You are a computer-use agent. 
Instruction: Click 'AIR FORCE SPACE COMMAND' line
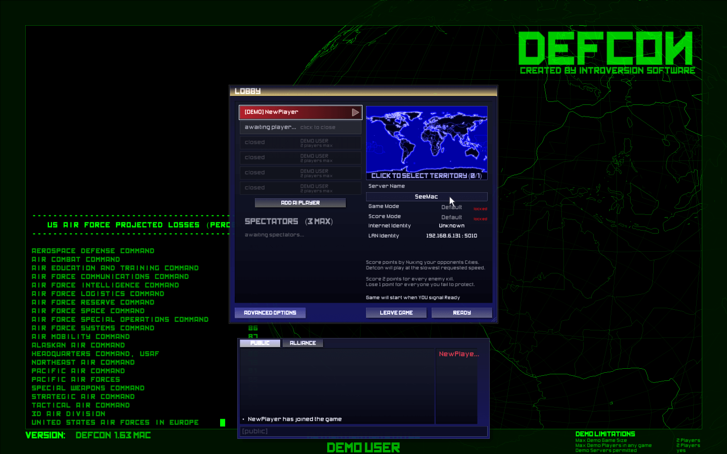(88, 311)
